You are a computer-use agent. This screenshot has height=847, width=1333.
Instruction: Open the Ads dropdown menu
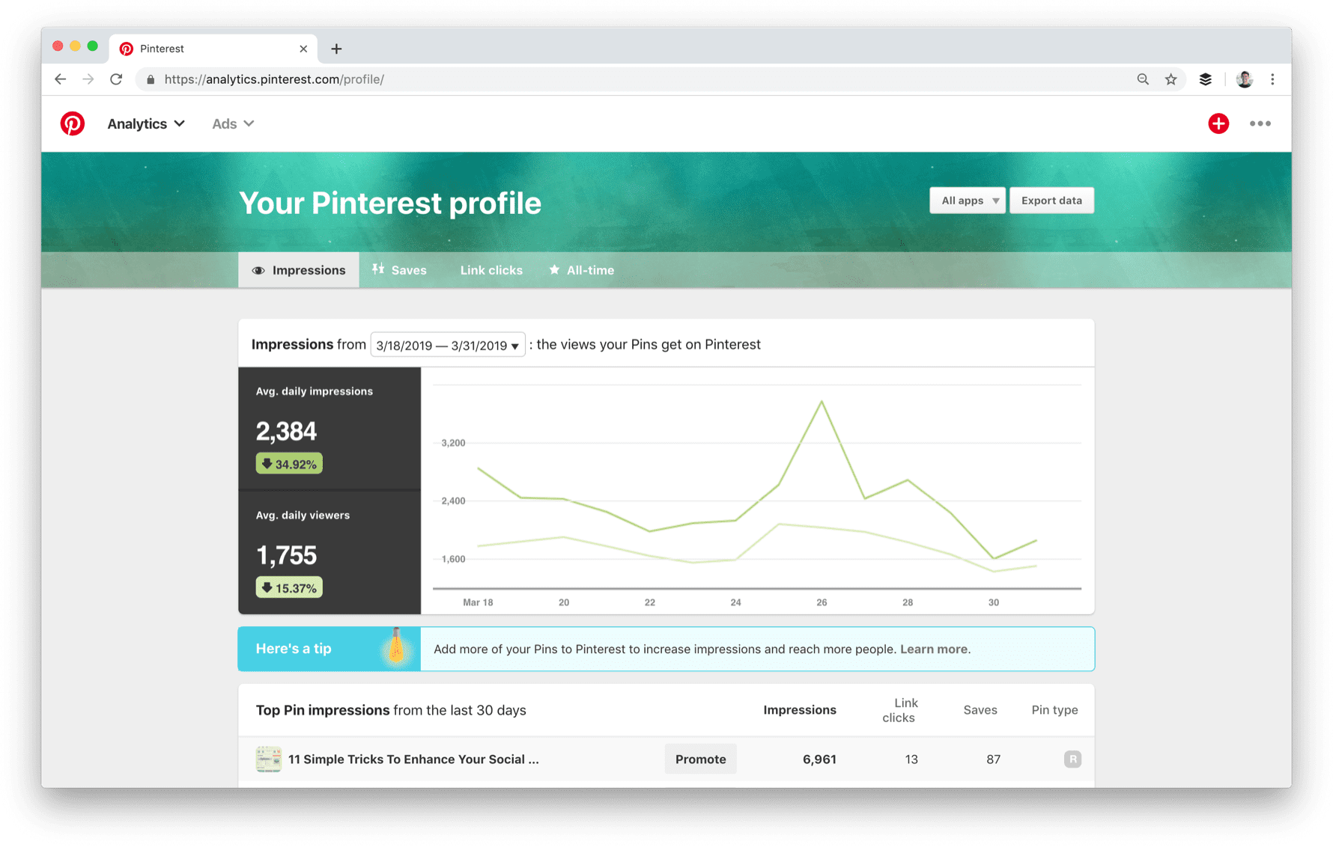(233, 123)
